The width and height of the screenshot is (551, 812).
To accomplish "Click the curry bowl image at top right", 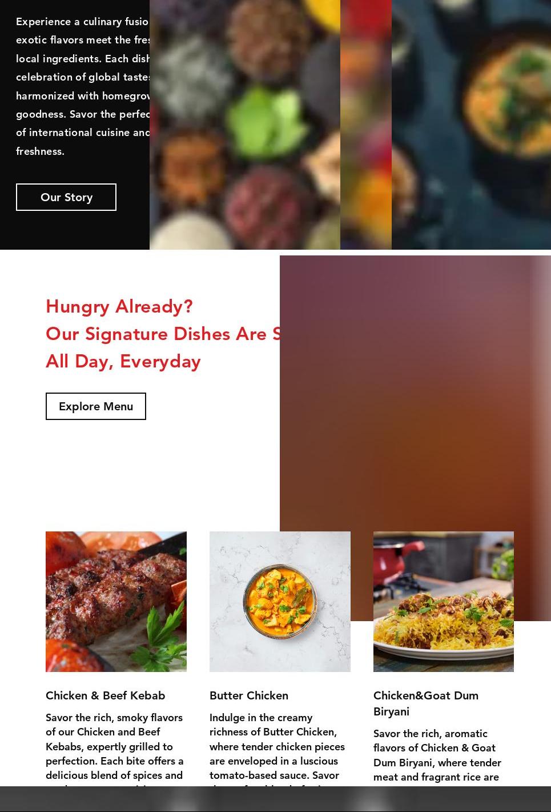I will pyautogui.click(x=471, y=125).
